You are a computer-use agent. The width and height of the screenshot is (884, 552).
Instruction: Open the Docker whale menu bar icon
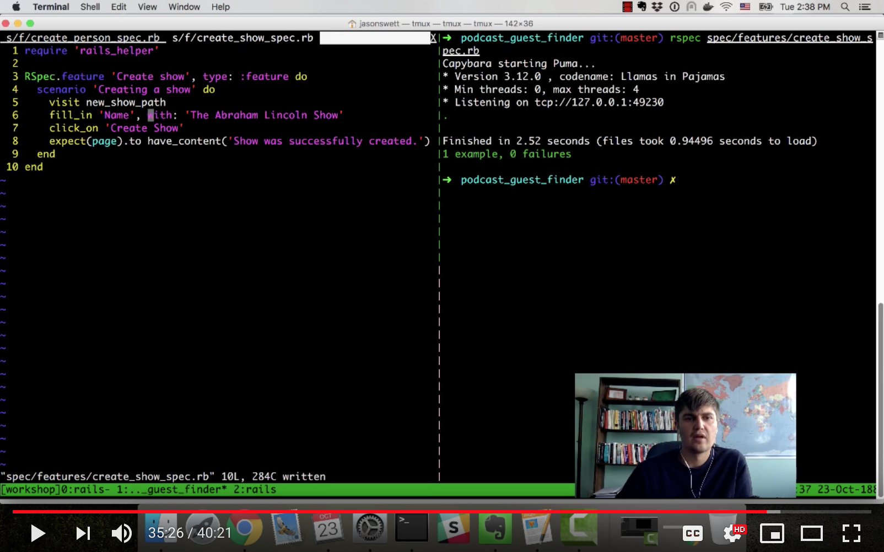point(709,7)
